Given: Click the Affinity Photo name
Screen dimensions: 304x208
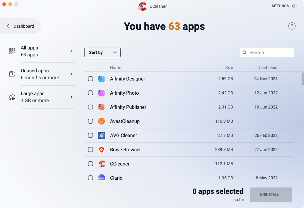Looking at the screenshot, I should coord(125,93).
